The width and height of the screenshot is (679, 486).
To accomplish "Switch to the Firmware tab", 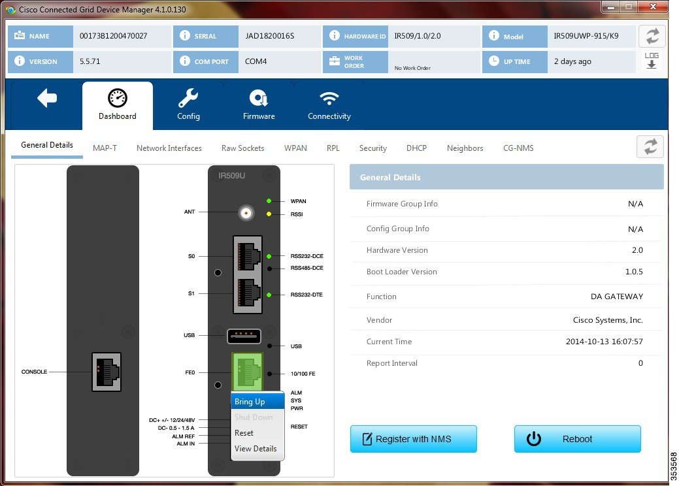I will pos(259,105).
